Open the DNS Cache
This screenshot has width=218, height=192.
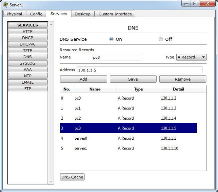coord(72,177)
